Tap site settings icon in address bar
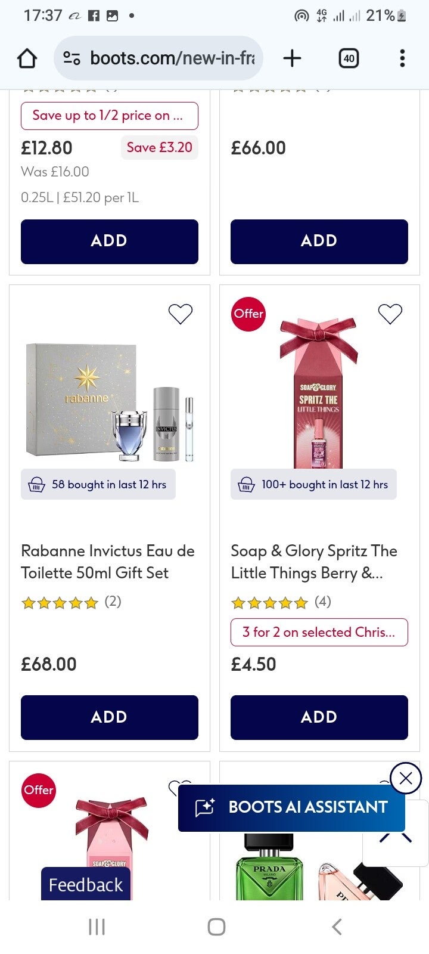Viewport: 429px width, 954px height. click(x=72, y=58)
